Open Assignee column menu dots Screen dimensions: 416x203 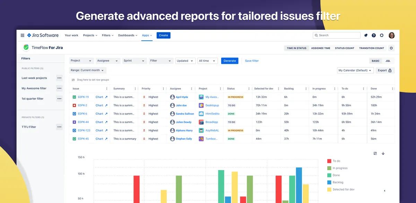(x=192, y=89)
